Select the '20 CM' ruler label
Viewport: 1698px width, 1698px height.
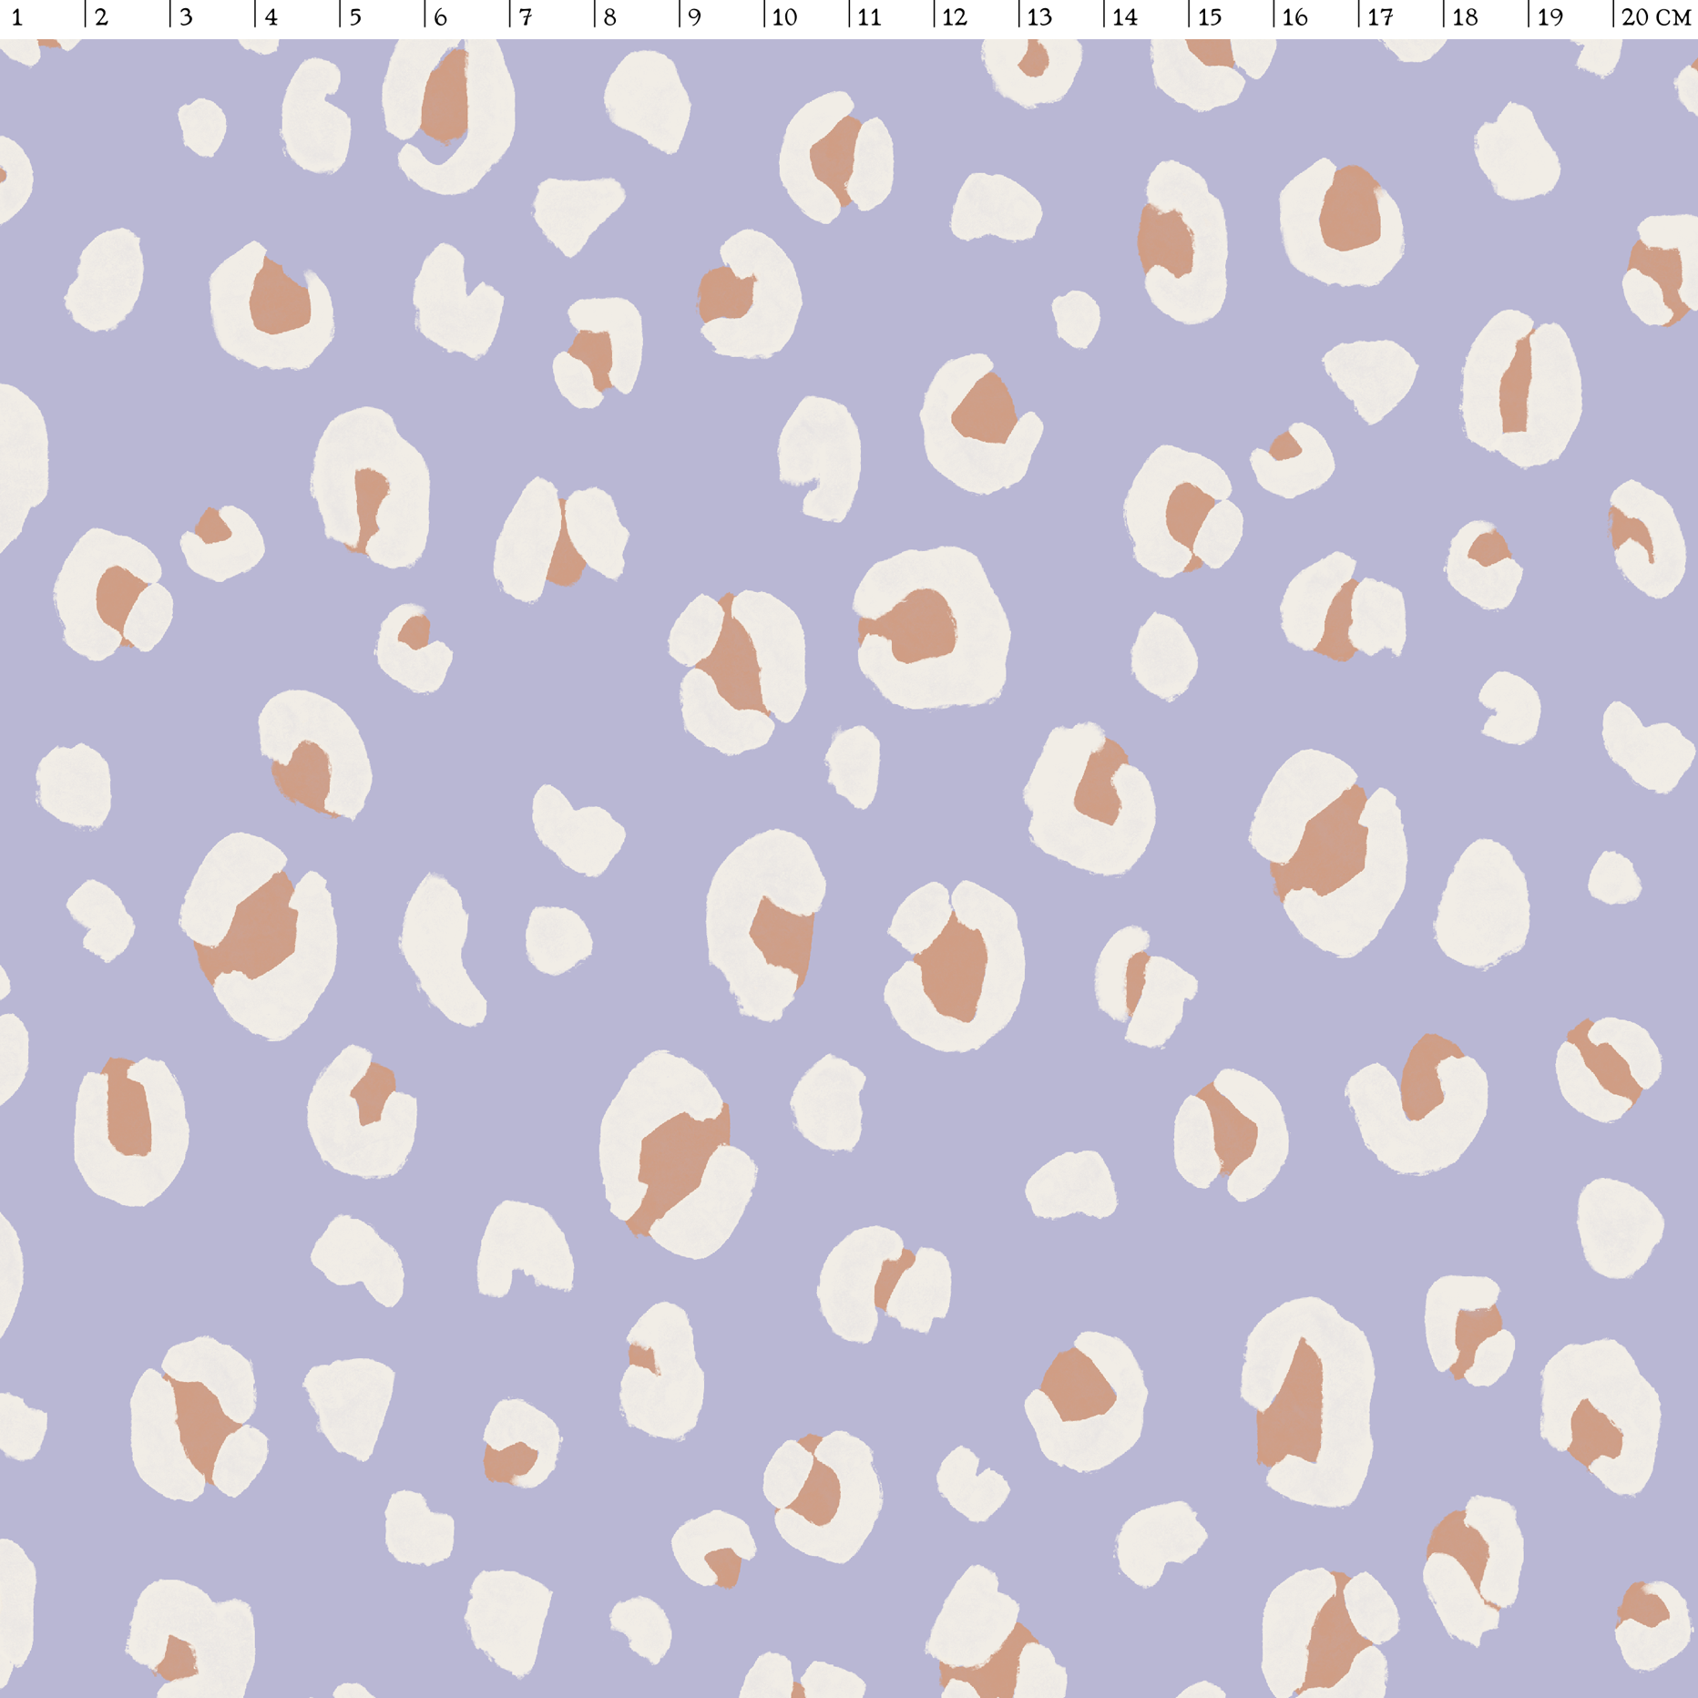coord(1657,17)
